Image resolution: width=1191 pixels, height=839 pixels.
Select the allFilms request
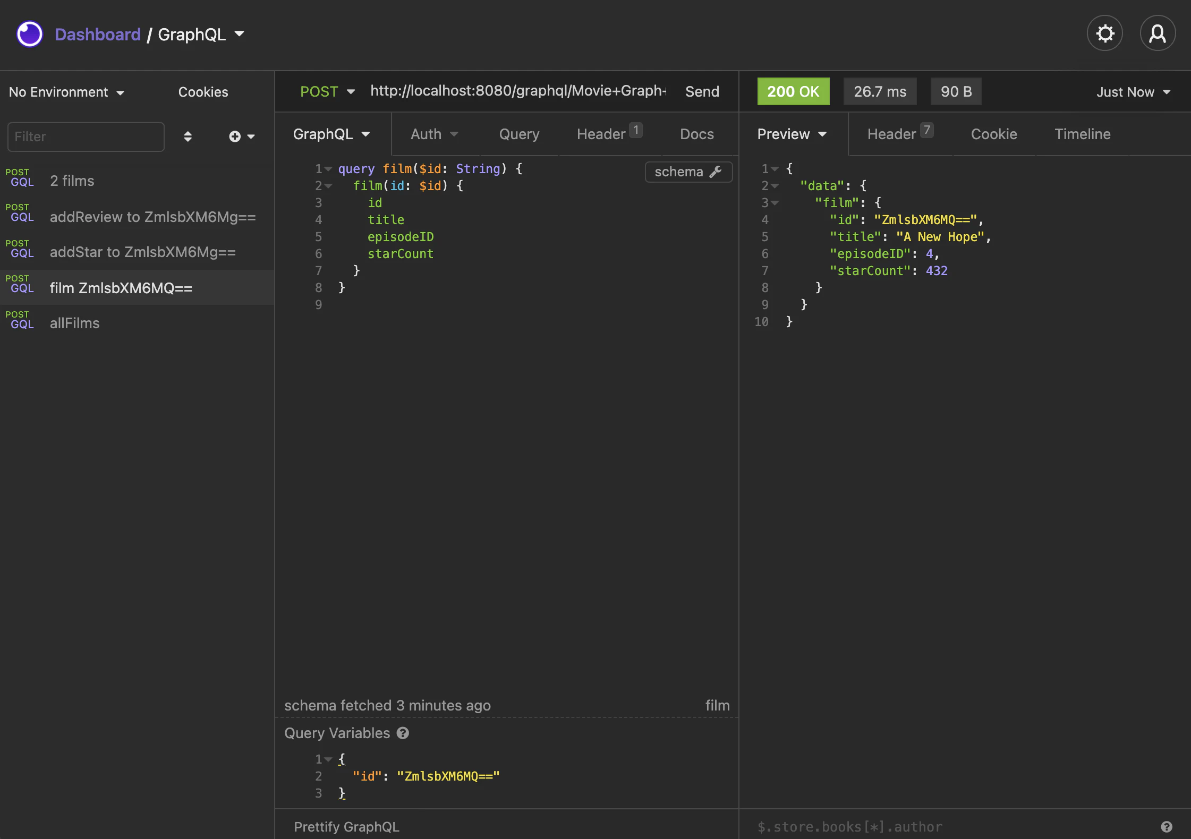pos(74,323)
